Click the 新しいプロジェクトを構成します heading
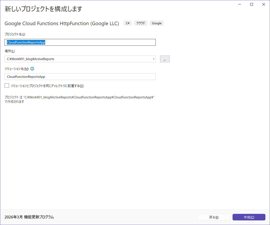The width and height of the screenshot is (270, 225). point(43,9)
